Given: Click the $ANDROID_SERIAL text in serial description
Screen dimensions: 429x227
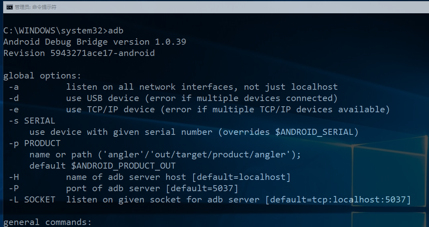Looking at the screenshot, I should click(x=314, y=132).
